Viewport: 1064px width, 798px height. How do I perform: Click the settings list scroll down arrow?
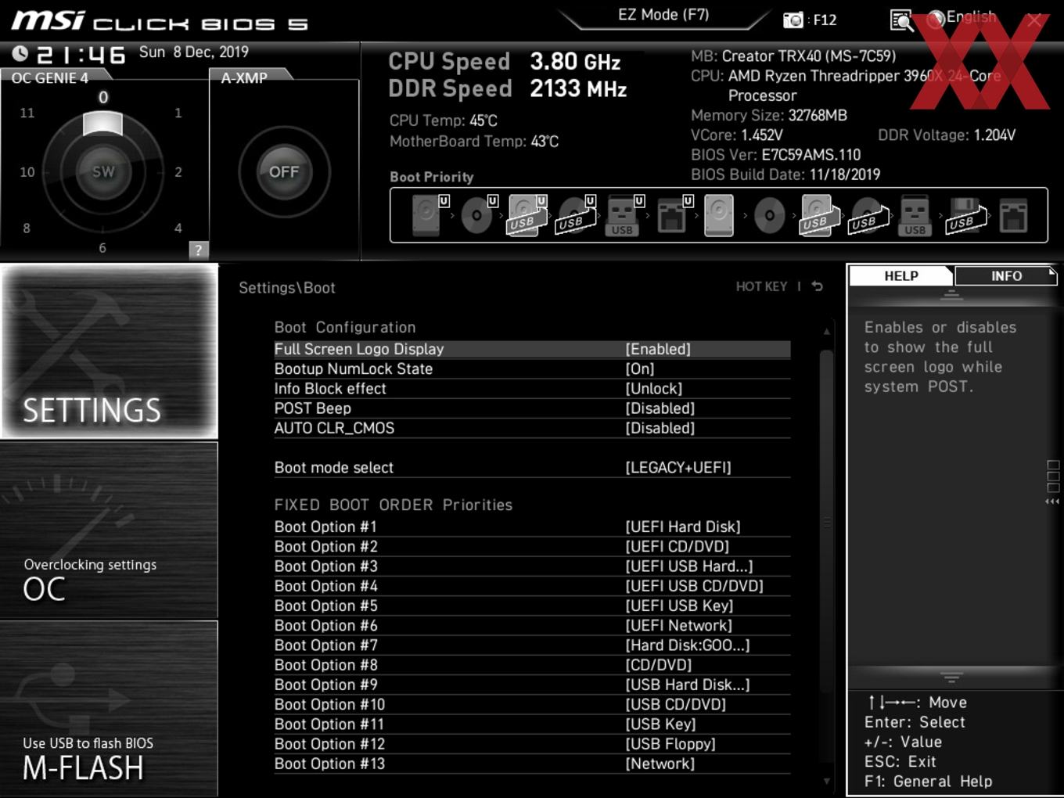[x=826, y=781]
